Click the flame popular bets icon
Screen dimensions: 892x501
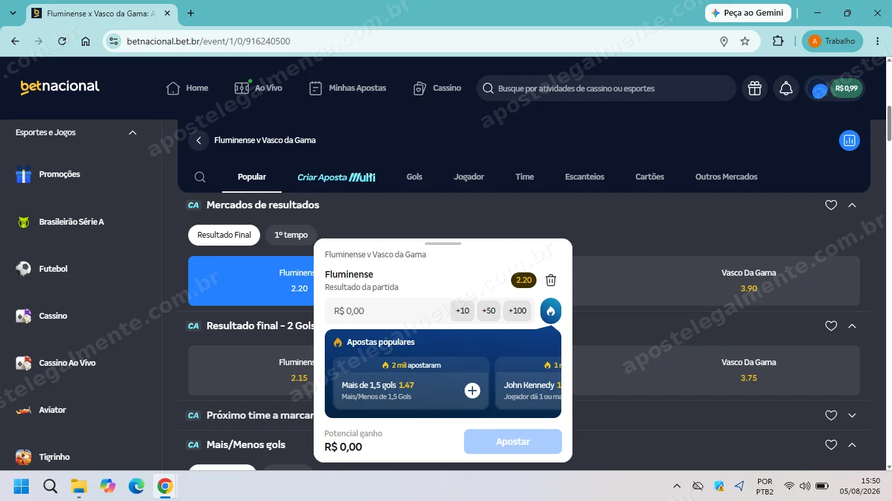click(551, 311)
